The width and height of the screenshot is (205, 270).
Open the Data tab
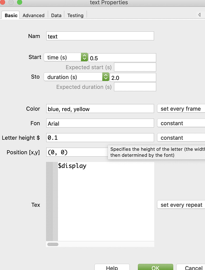pyautogui.click(x=56, y=15)
